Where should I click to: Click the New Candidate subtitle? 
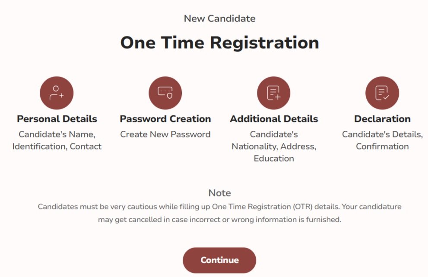(x=220, y=19)
